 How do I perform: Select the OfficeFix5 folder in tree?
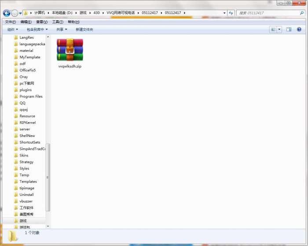click(x=25, y=70)
